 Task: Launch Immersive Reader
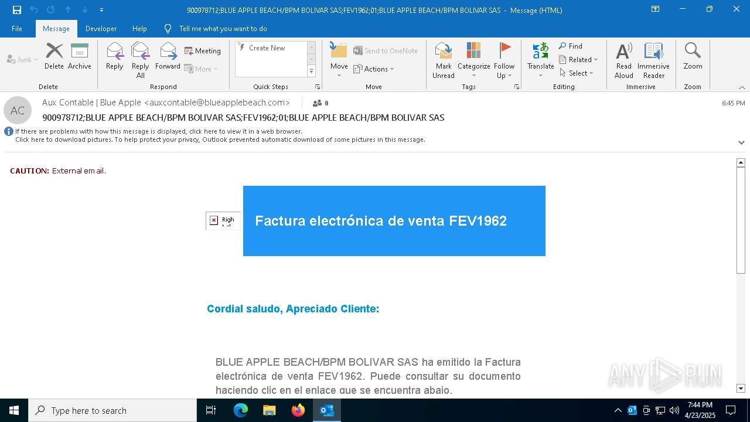(653, 60)
